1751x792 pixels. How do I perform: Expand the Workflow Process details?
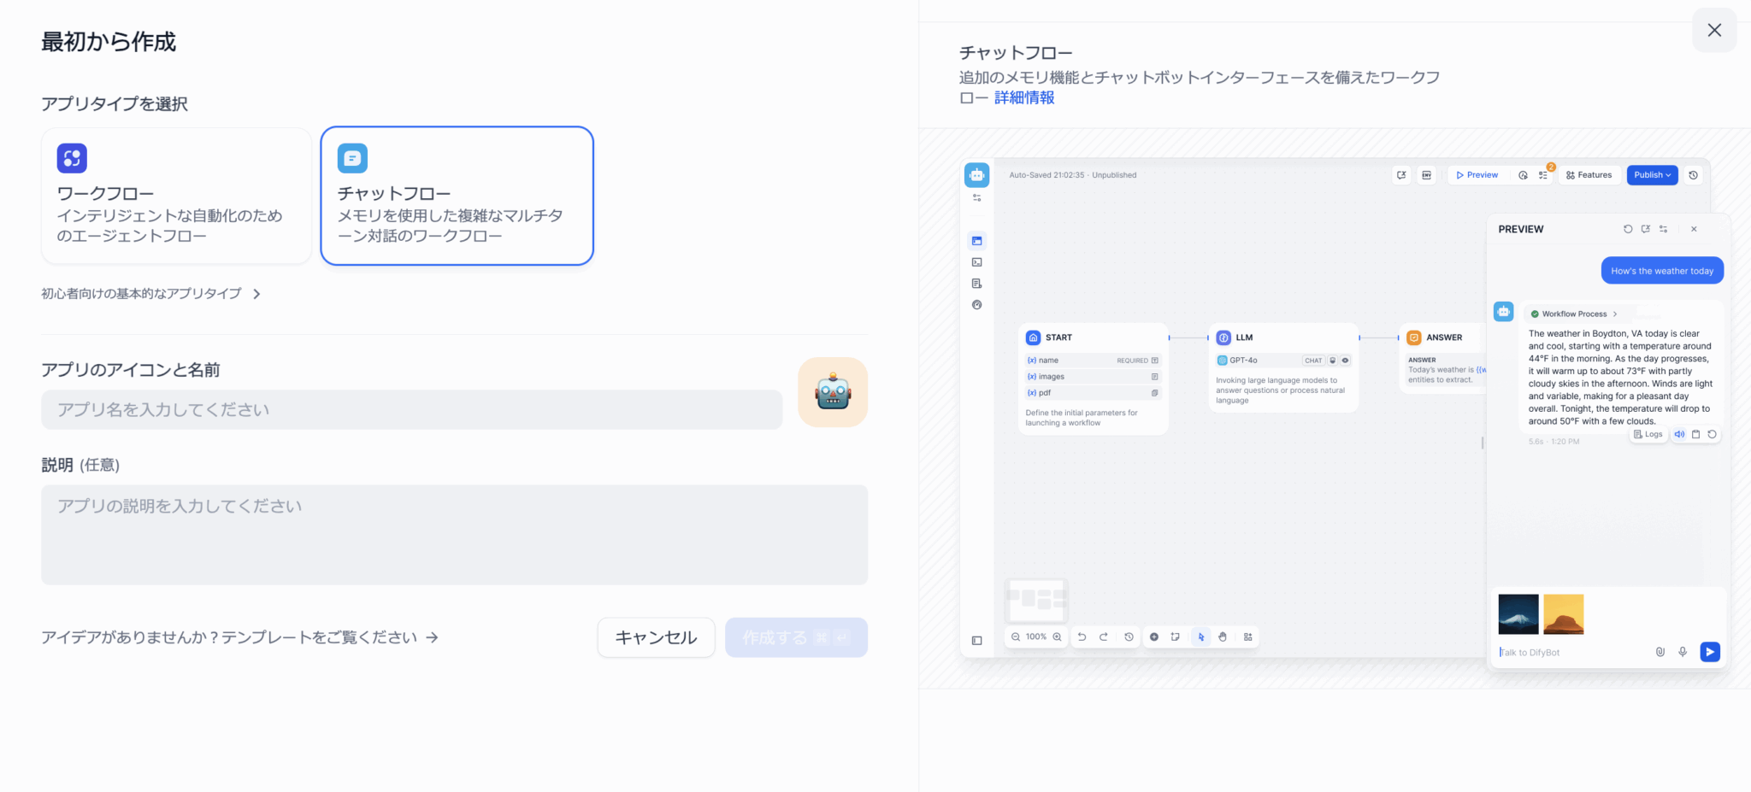(x=1574, y=314)
